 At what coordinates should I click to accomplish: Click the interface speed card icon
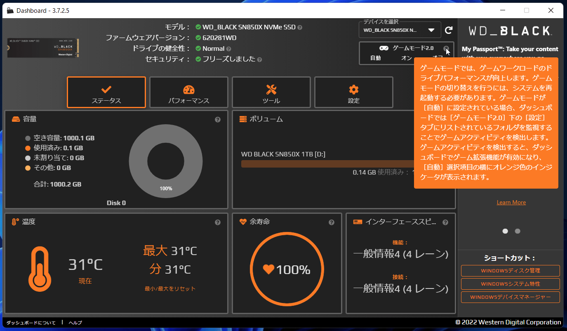pos(358,222)
